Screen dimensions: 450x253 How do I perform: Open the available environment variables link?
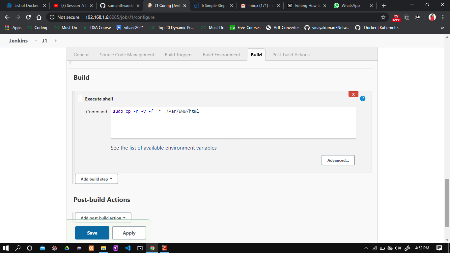click(x=168, y=148)
